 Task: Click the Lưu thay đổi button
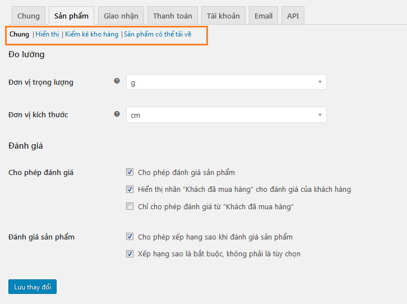pos(33,287)
